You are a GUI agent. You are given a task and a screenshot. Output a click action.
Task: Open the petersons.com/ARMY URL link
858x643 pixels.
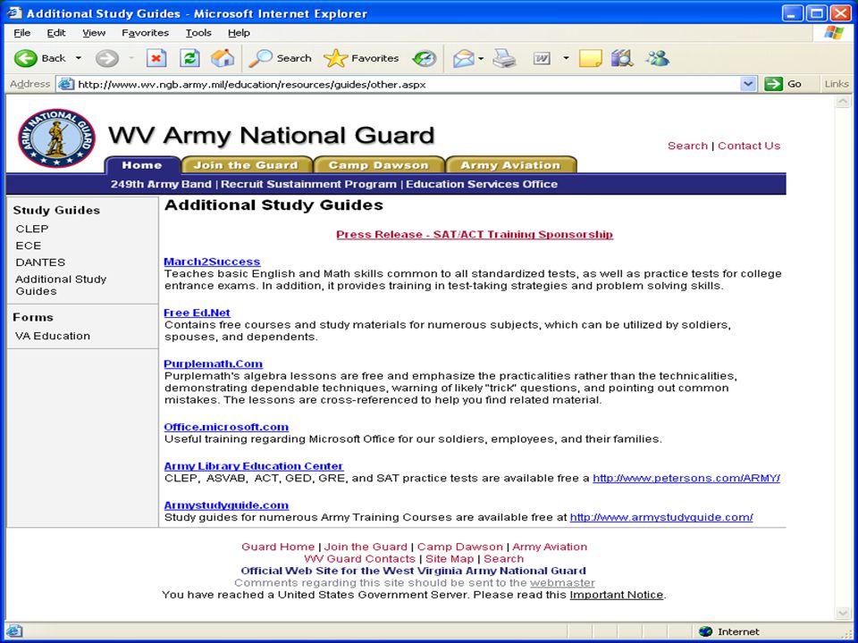point(686,479)
